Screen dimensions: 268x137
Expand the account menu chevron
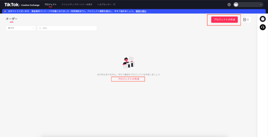point(260,5)
